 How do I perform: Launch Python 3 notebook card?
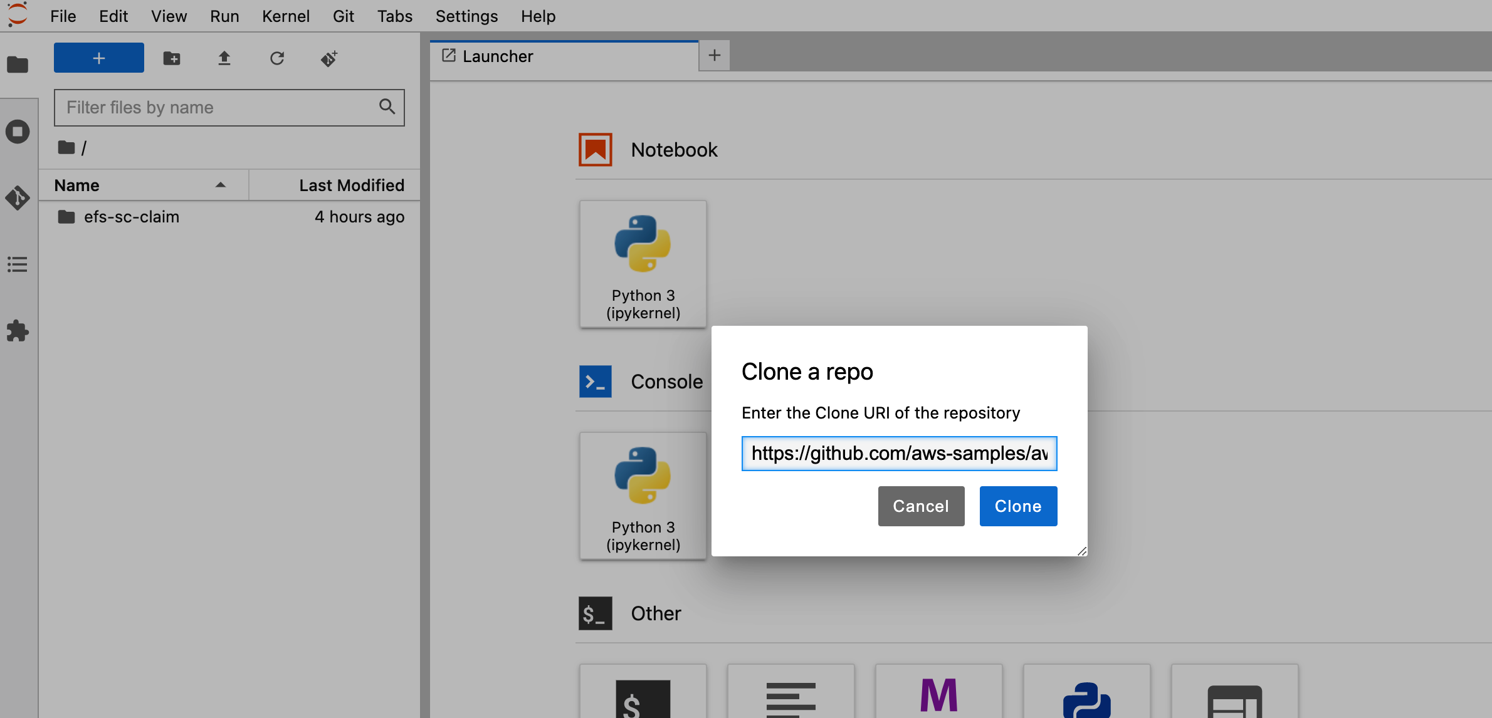[643, 264]
